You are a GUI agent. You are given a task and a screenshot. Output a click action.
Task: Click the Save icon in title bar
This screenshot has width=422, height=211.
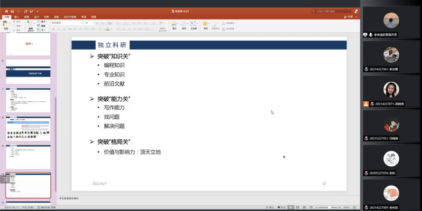(x=12, y=11)
